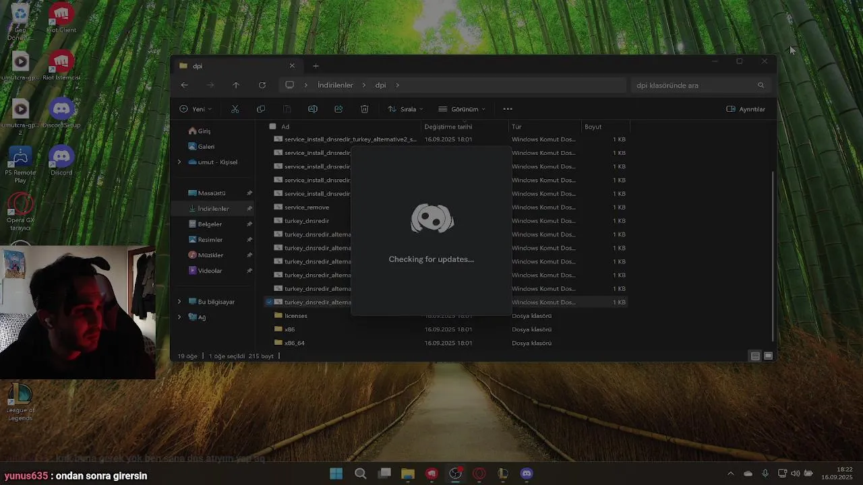Open Riot Client desktop shortcut
This screenshot has height=485, width=863.
(61, 18)
